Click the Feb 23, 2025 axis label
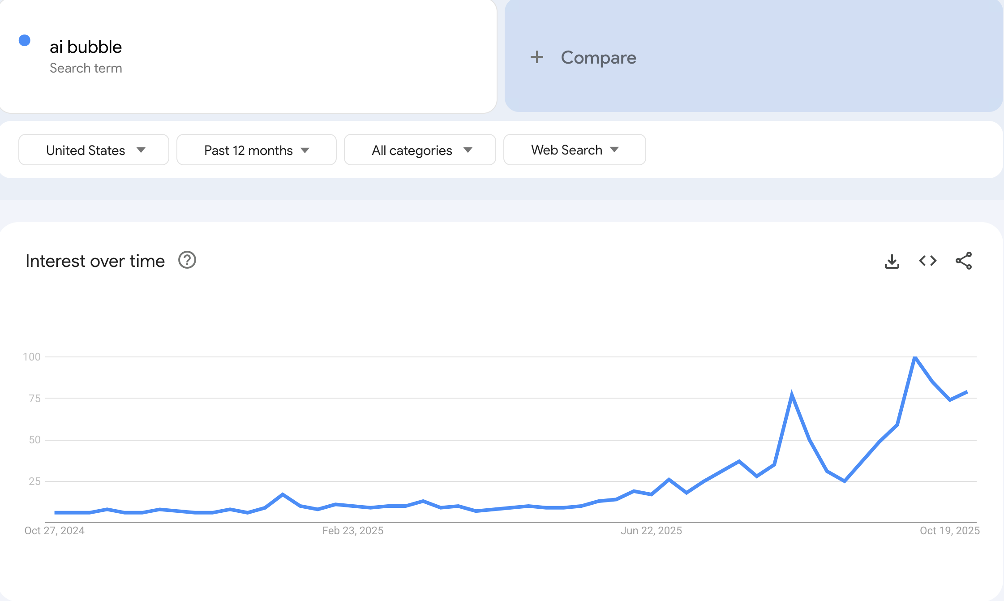 352,531
